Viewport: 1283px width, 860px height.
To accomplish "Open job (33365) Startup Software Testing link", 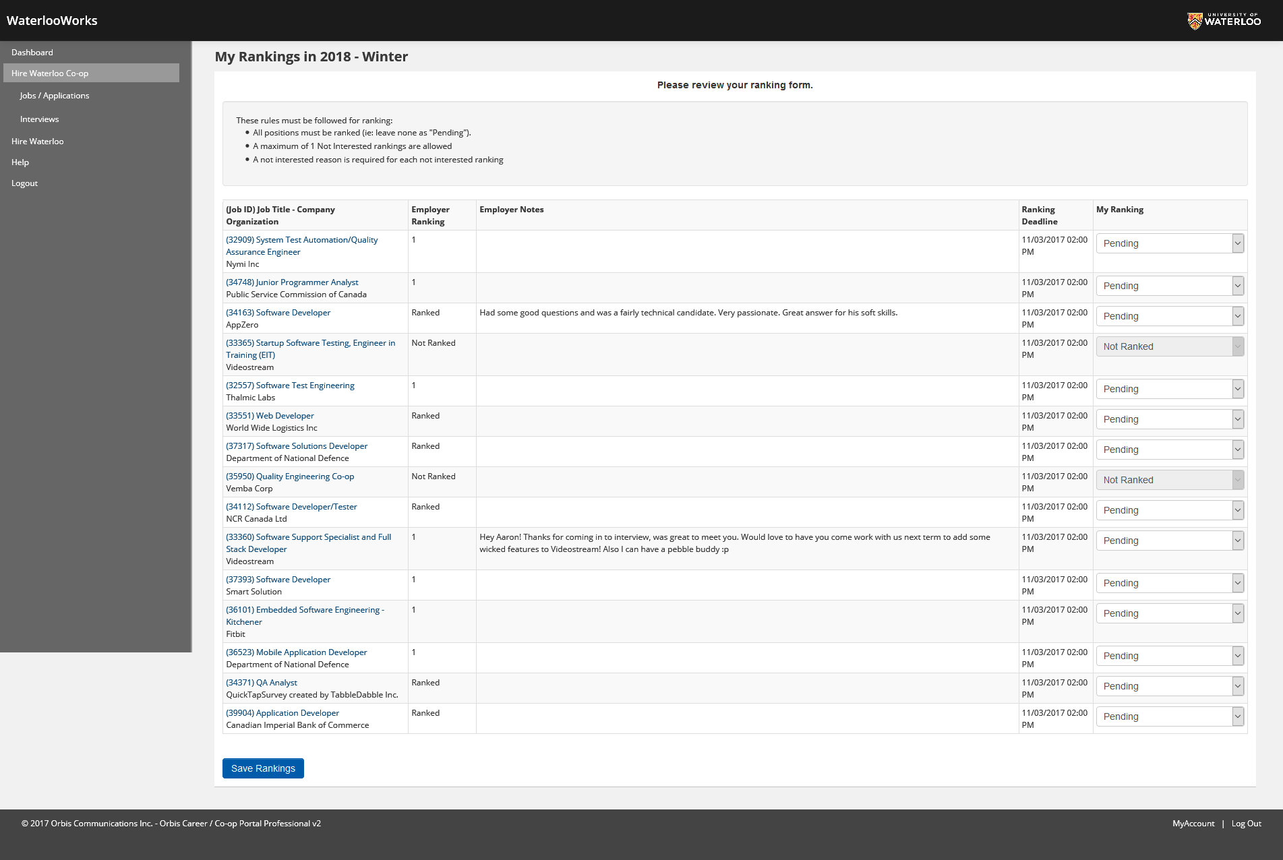I will [310, 349].
